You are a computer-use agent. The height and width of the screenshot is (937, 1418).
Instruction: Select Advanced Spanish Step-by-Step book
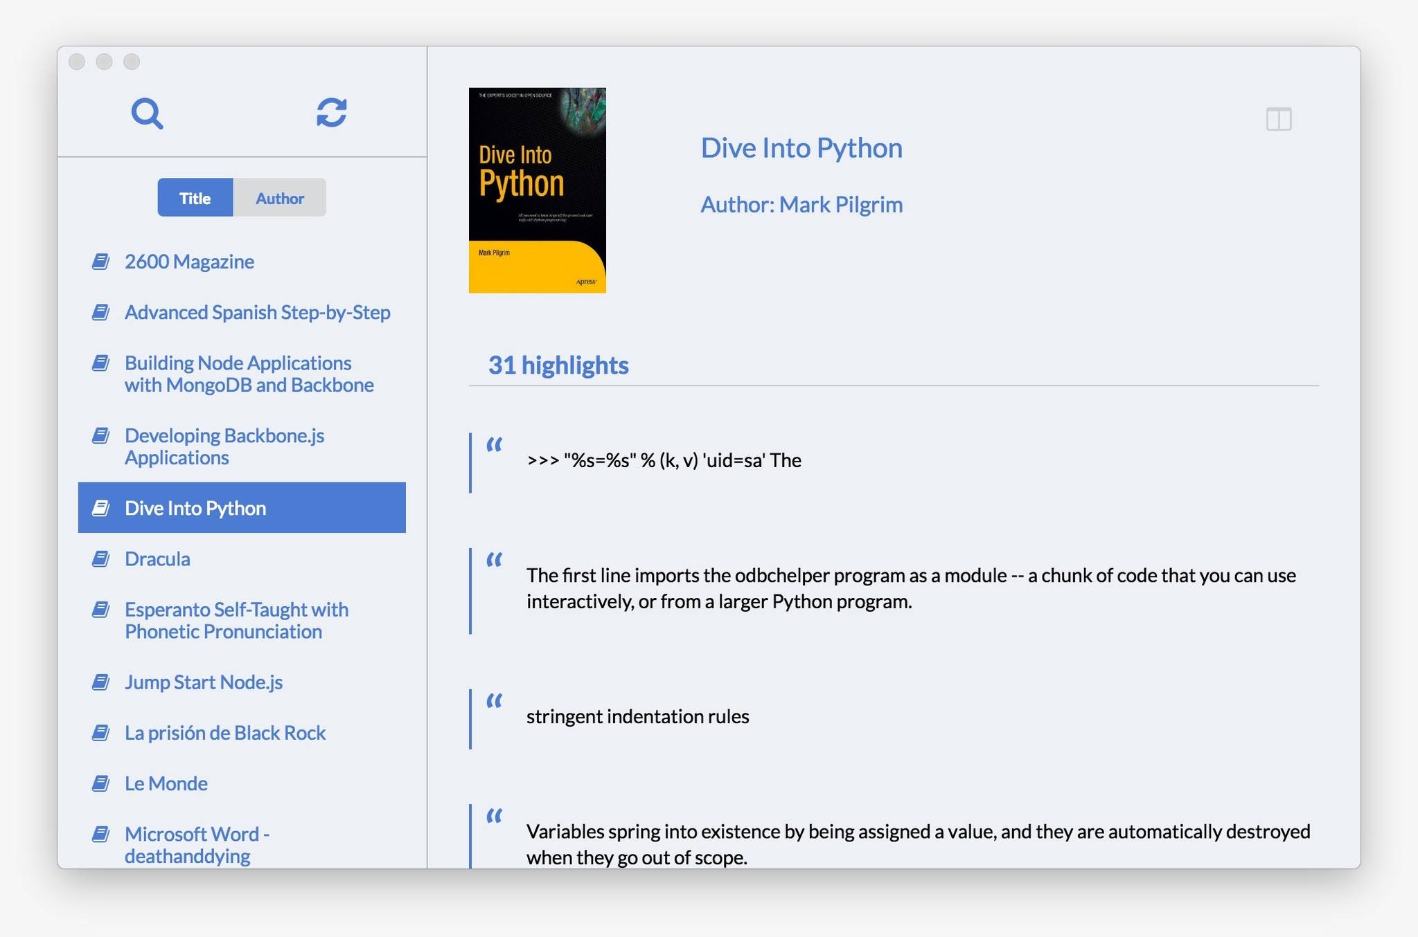pyautogui.click(x=242, y=312)
